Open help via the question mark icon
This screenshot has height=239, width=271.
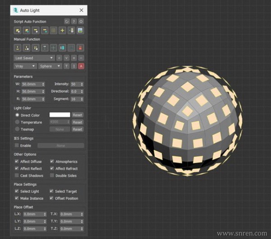[74, 21]
